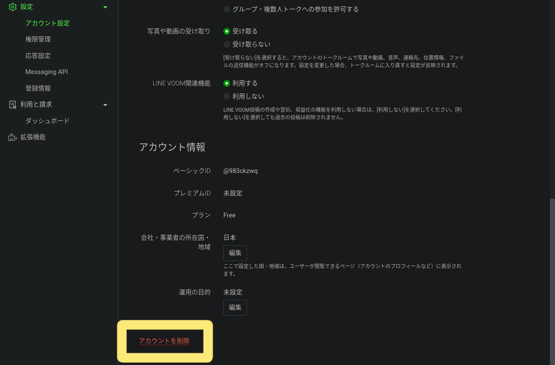555x365 pixels.
Task: Open 応答設定 from the sidebar
Action: pyautogui.click(x=38, y=55)
